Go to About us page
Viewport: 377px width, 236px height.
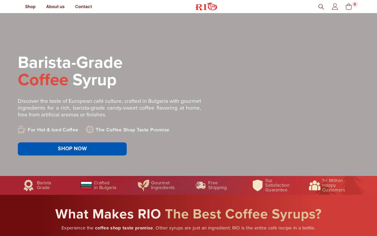[55, 7]
